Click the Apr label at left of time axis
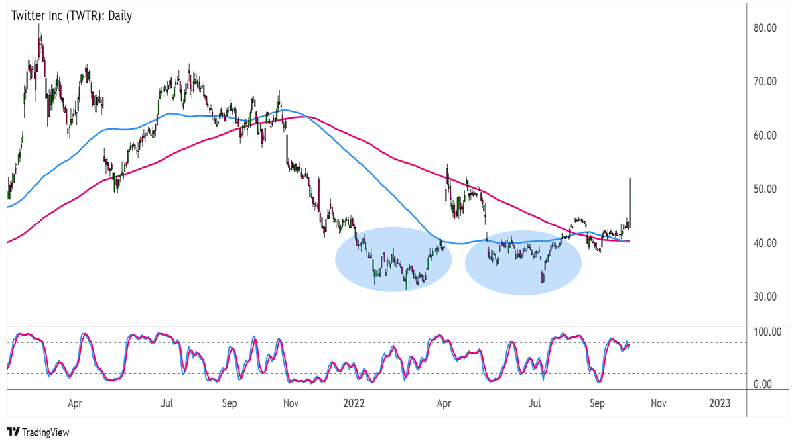Viewport: 796px width, 447px height. (75, 402)
